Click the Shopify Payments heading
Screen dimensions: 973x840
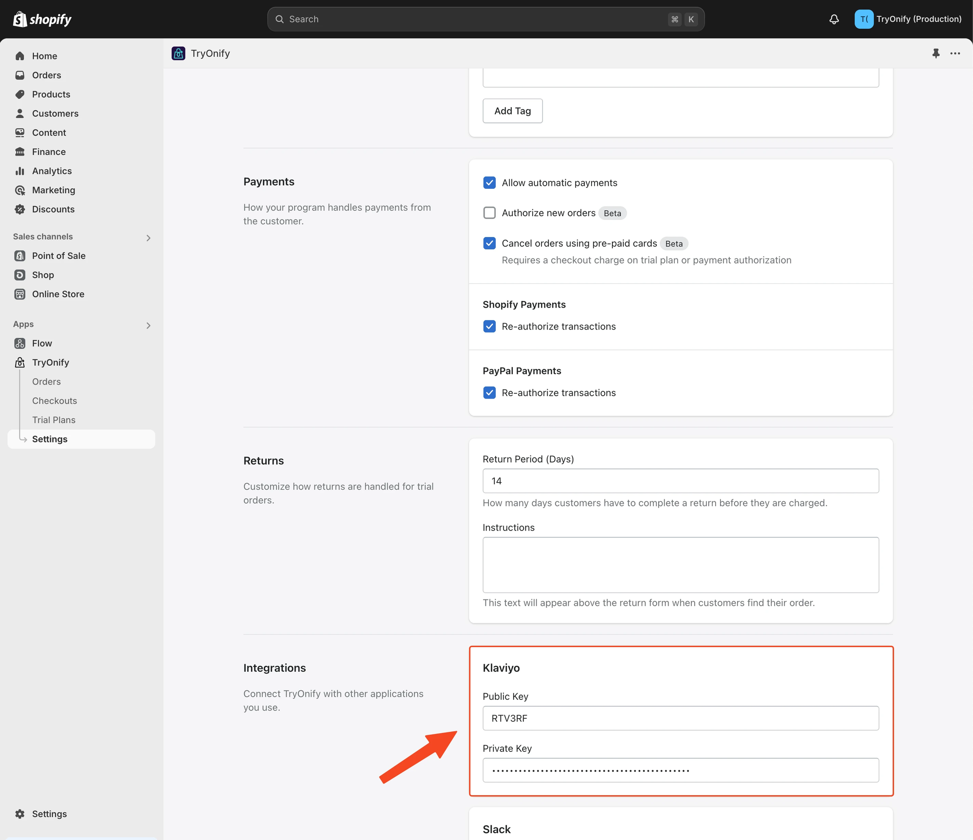[524, 304]
